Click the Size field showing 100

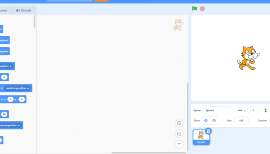(x=241, y=121)
